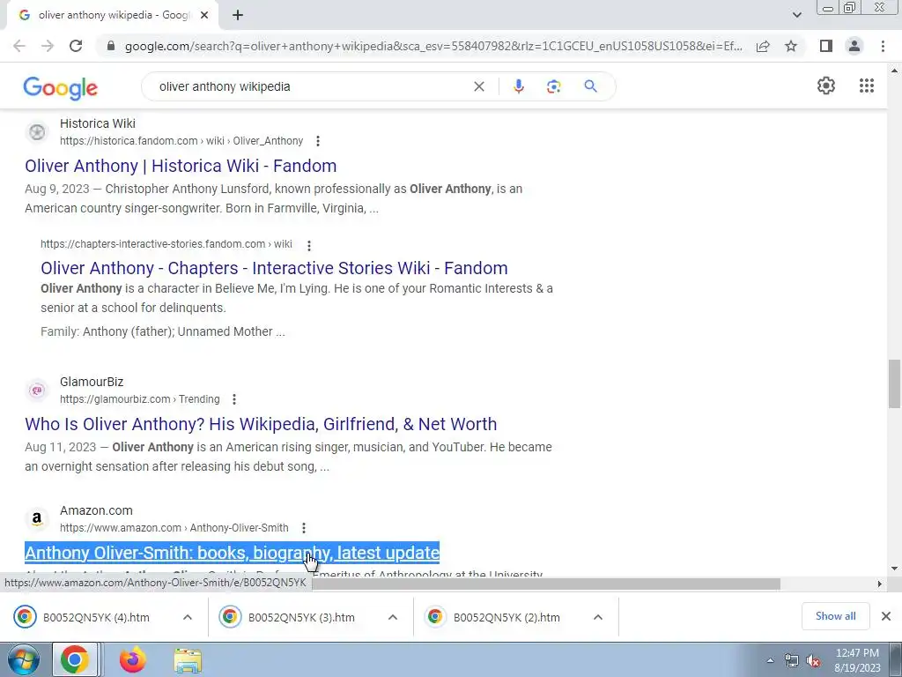The image size is (902, 677).
Task: Click the horizontal scrollbar thumb
Action: click(545, 584)
